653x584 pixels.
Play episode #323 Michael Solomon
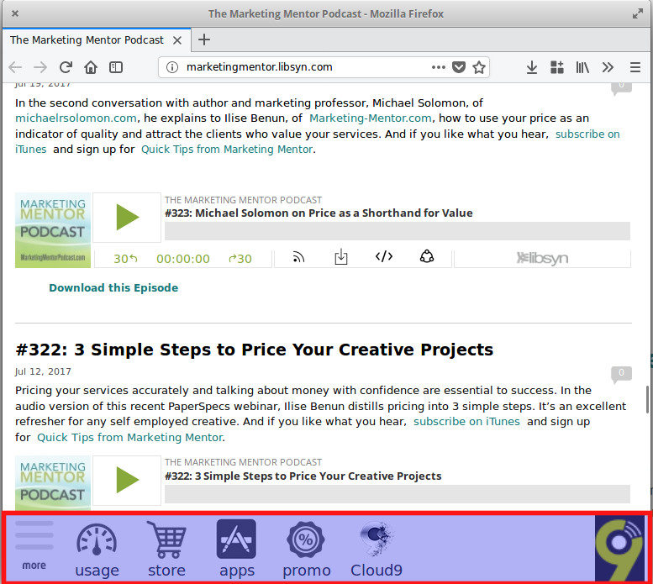(127, 218)
